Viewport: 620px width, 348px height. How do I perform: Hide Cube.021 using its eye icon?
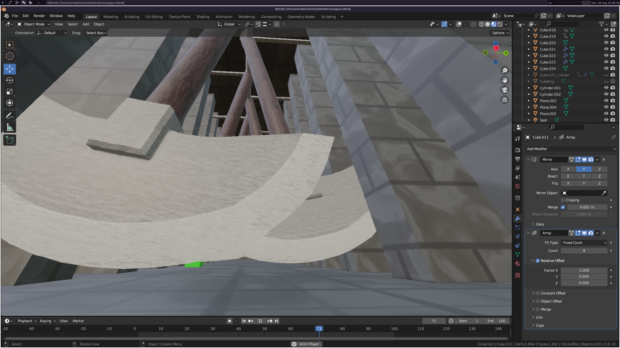point(606,49)
